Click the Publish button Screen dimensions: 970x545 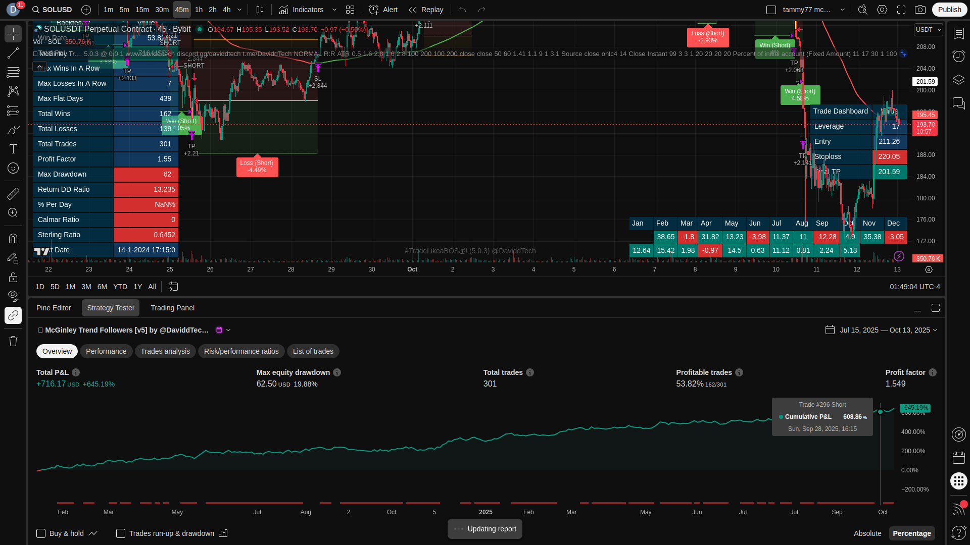pos(949,10)
